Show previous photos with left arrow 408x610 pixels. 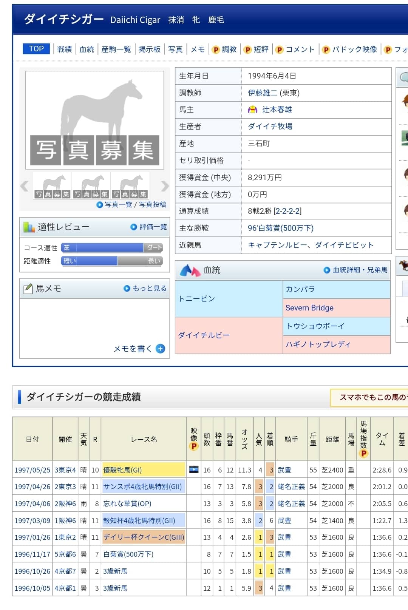coord(24,186)
